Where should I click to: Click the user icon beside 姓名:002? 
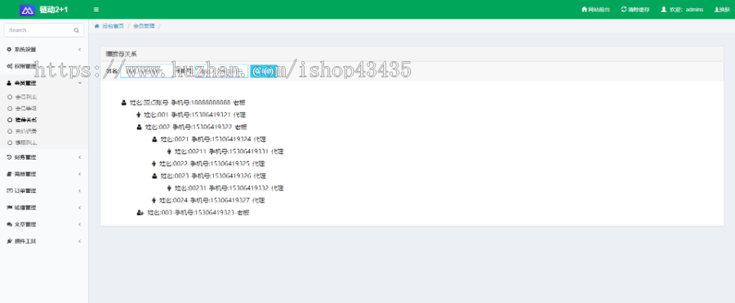[139, 127]
